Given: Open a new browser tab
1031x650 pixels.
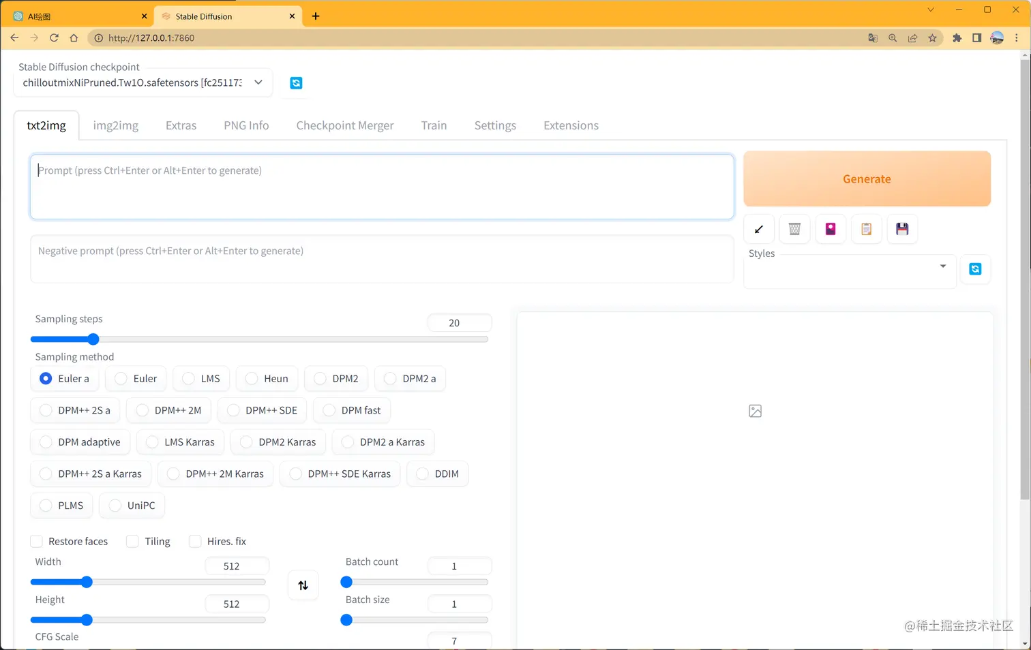Looking at the screenshot, I should click(316, 16).
